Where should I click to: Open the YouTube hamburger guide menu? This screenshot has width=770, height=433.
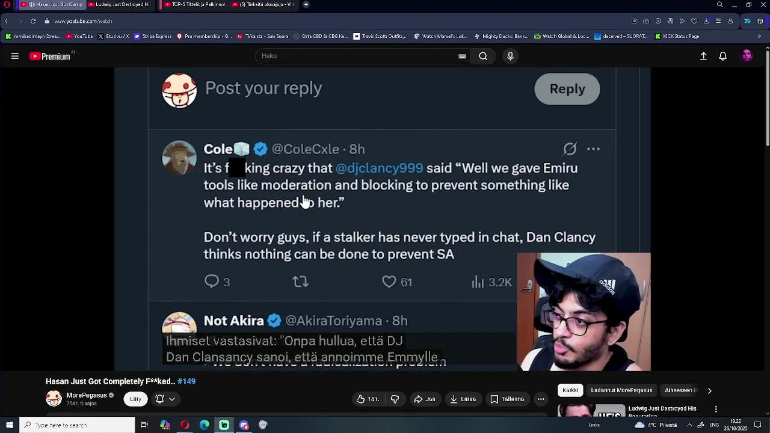tap(15, 56)
